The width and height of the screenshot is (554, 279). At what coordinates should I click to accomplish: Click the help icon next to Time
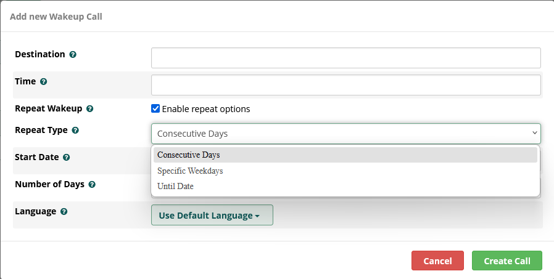[44, 81]
